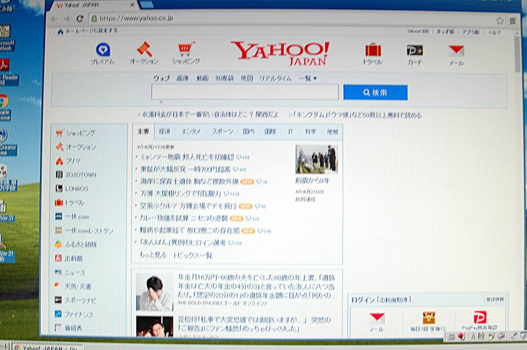527x350 pixels.
Task: Open the メール envelope icon in header
Action: coord(456,50)
